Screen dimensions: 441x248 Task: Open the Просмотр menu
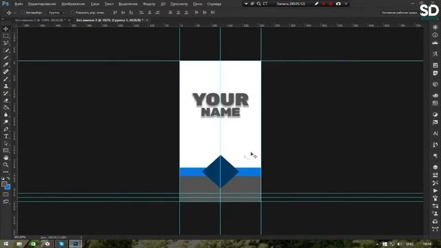pyautogui.click(x=179, y=4)
